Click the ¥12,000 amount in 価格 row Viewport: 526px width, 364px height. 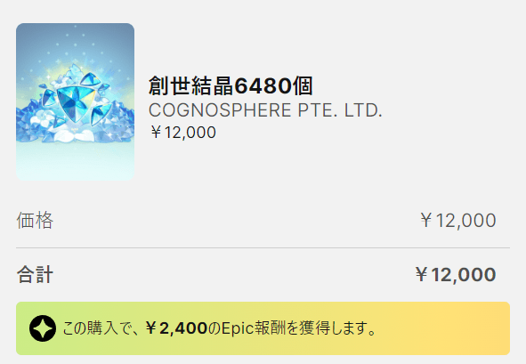pyautogui.click(x=457, y=221)
